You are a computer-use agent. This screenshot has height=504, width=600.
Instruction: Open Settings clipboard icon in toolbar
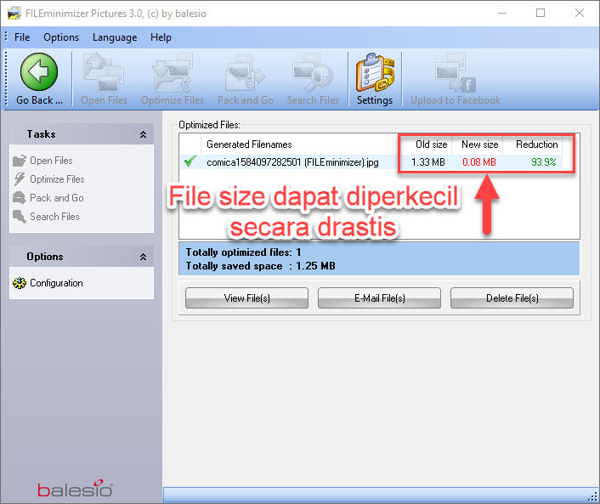pos(375,73)
